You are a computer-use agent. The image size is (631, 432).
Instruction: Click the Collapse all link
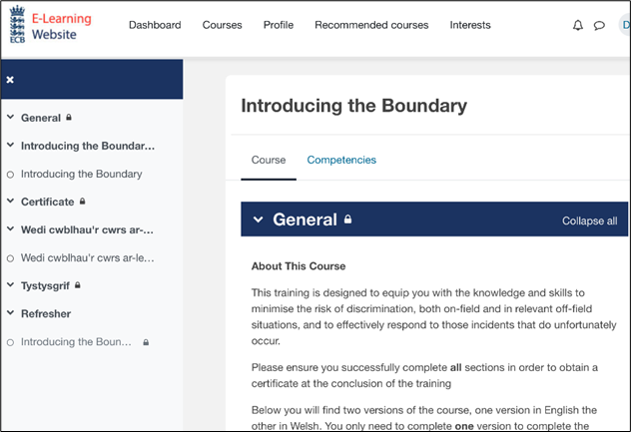pos(589,220)
